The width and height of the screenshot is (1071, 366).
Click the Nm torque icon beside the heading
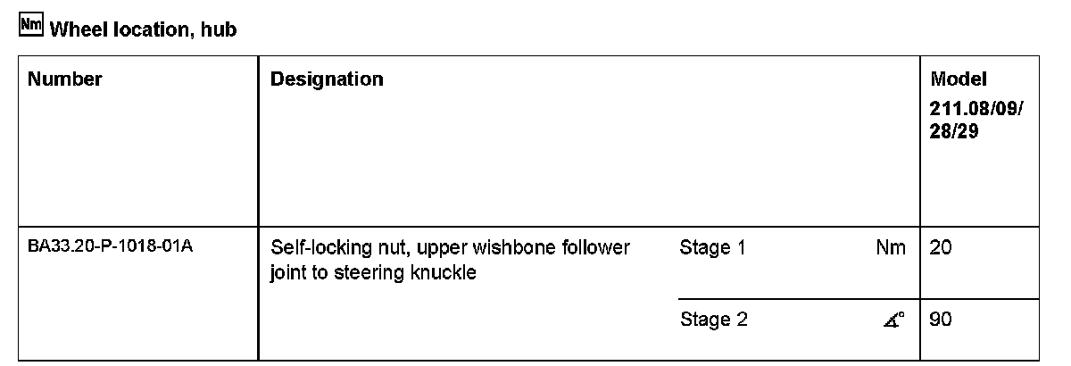click(x=29, y=28)
